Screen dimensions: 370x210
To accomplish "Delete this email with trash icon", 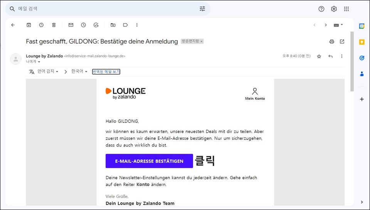I will pos(54,25).
